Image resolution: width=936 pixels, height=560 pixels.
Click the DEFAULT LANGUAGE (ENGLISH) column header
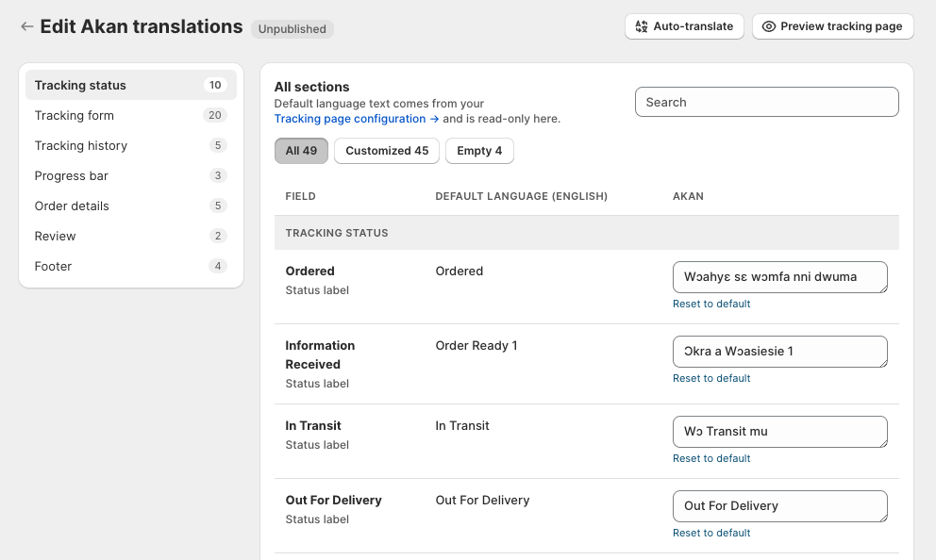tap(521, 196)
